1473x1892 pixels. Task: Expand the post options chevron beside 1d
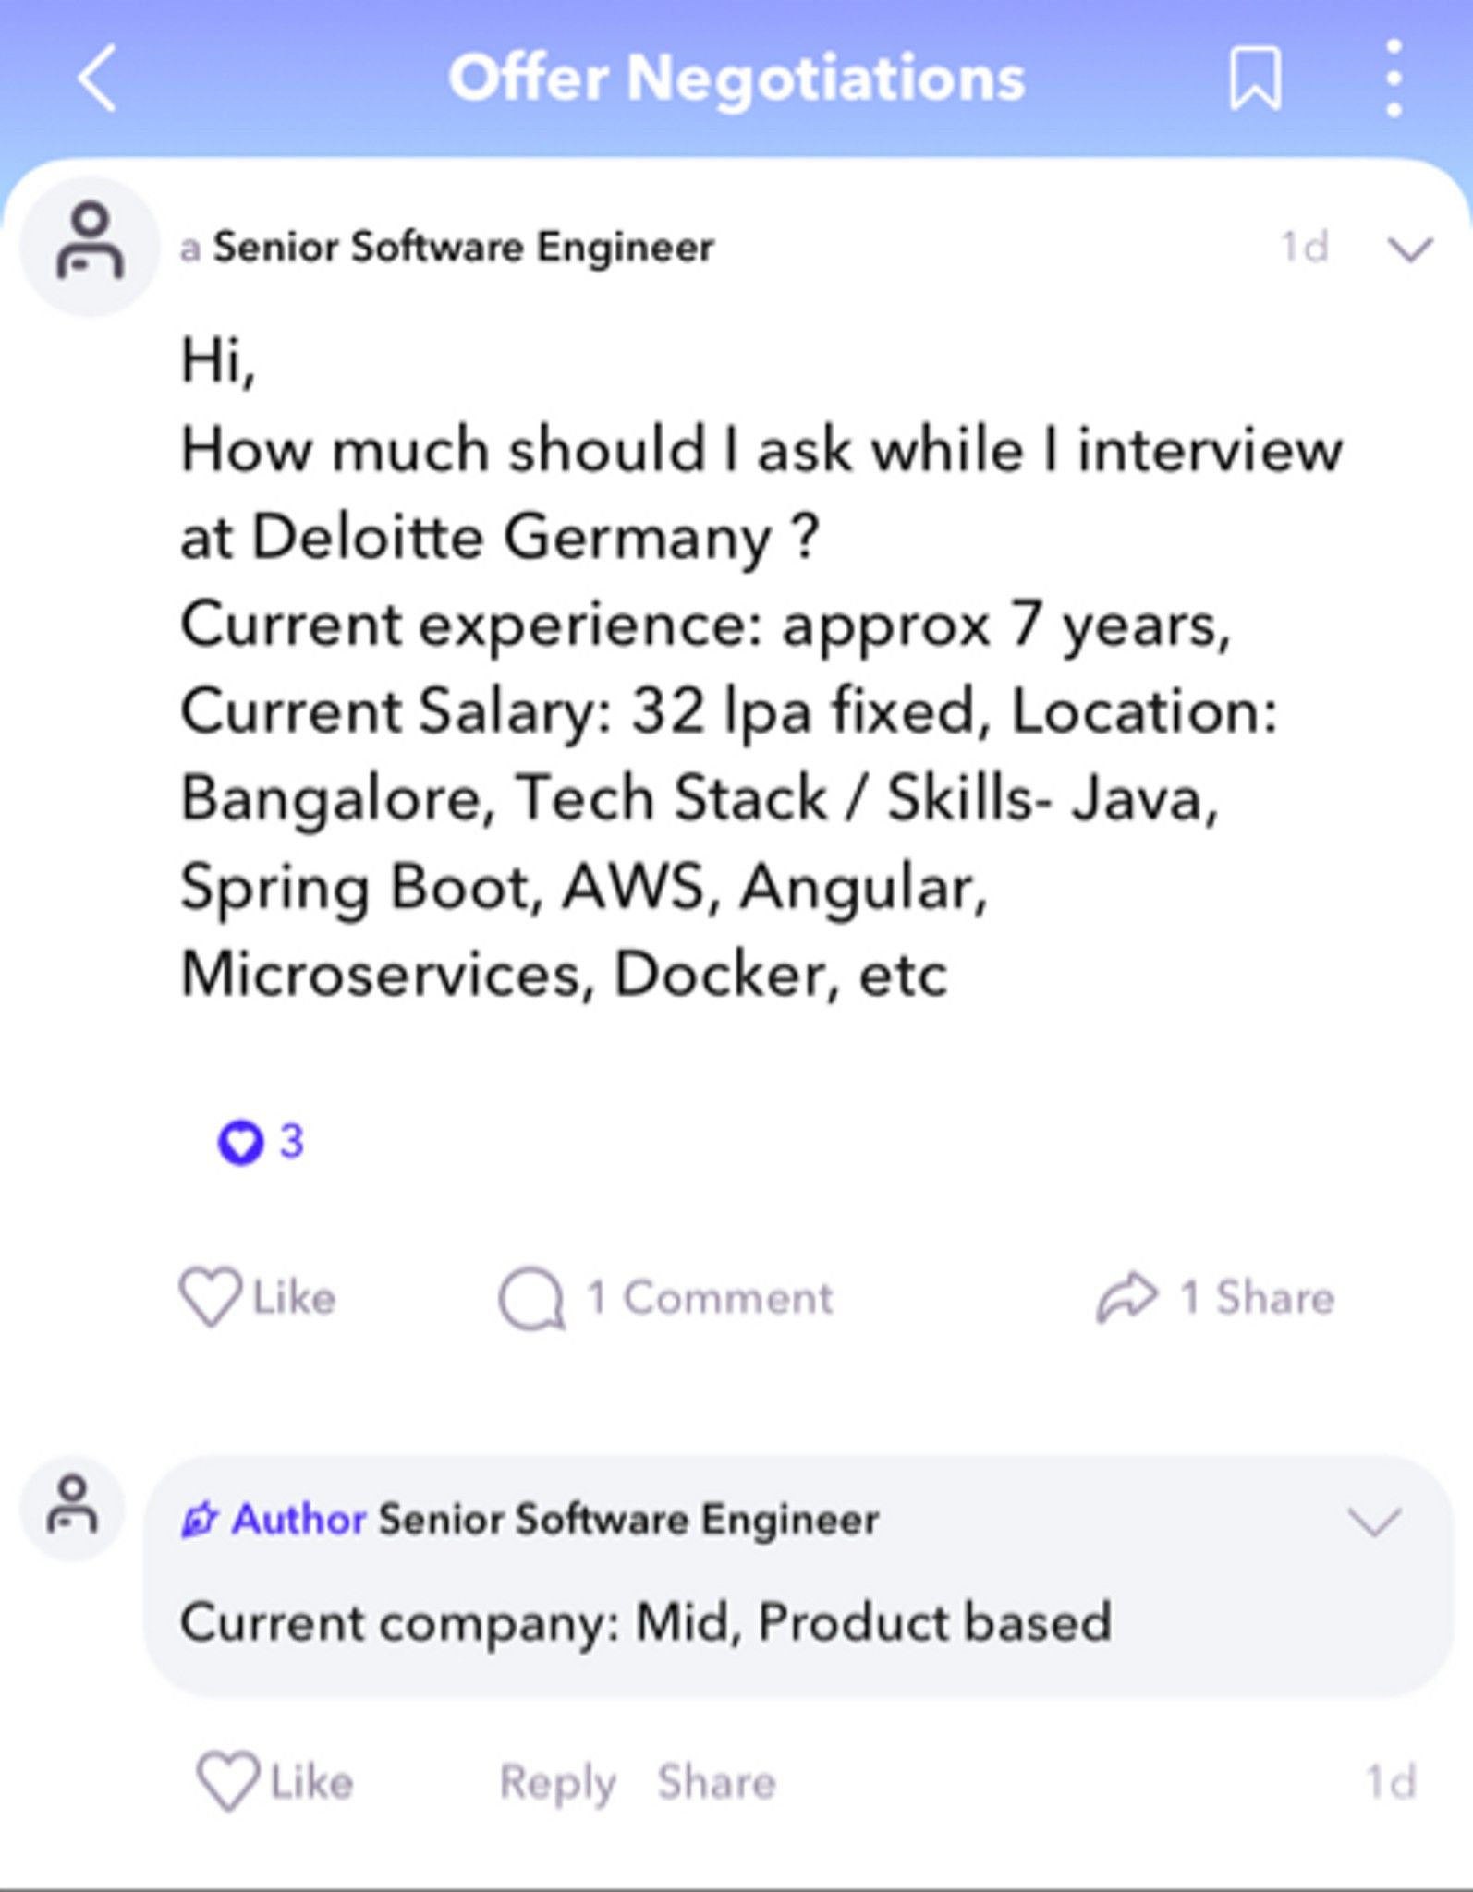click(x=1409, y=248)
